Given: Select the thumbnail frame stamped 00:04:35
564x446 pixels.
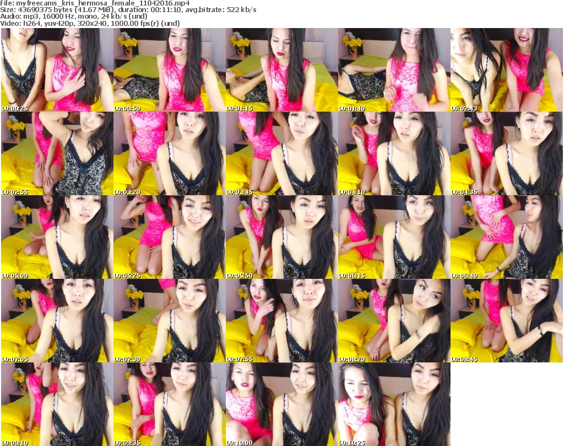Looking at the screenshot, I should [507, 153].
